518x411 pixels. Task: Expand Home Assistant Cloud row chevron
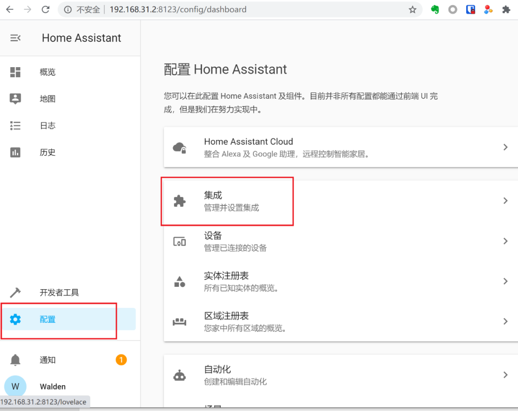coord(506,147)
